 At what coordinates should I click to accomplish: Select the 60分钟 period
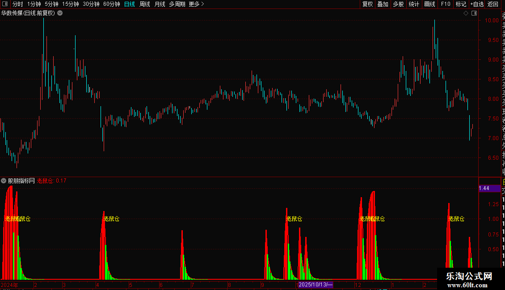point(112,4)
